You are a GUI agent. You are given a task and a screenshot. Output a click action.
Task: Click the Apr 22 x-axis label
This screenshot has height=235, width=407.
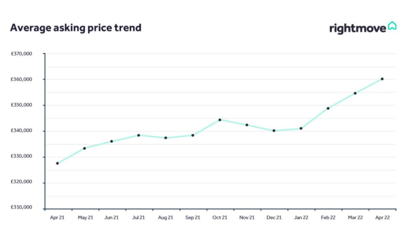tap(382, 218)
